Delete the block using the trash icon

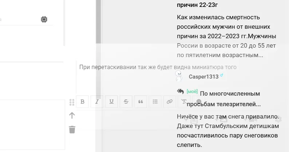72,129
